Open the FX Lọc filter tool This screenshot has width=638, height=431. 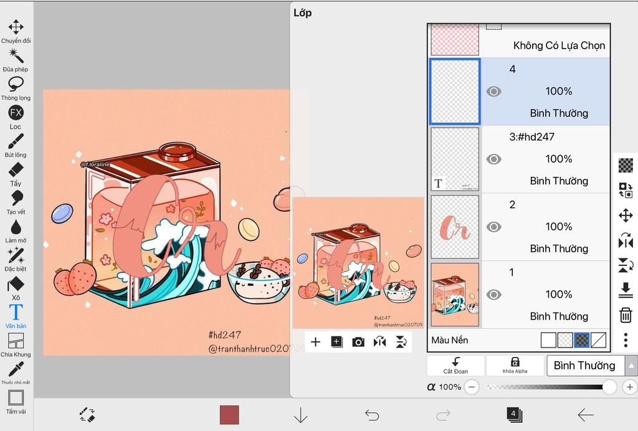click(16, 116)
